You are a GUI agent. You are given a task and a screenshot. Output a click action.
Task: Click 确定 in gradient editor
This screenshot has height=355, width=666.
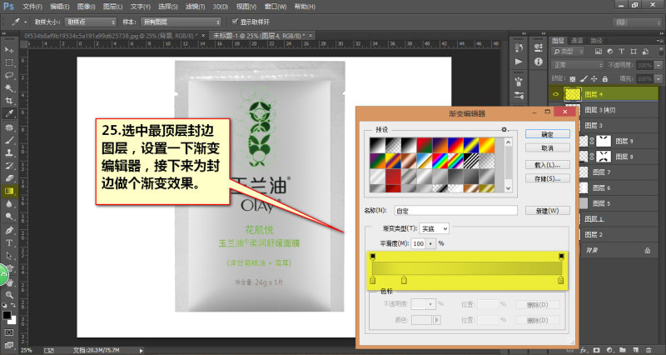(548, 134)
